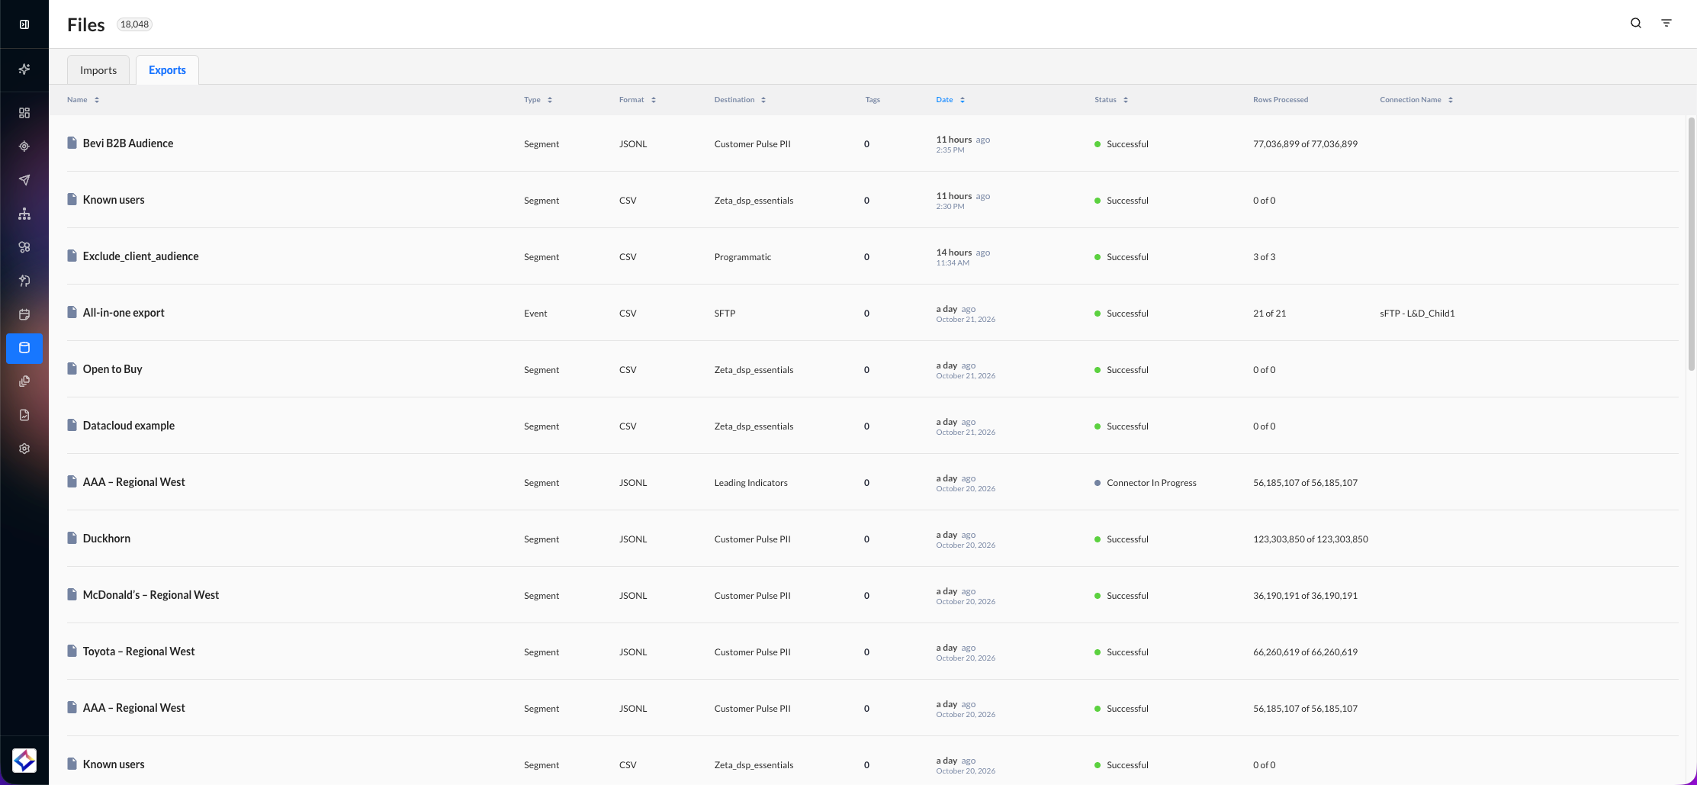Open the settings gear icon in sidebar

pos(24,449)
